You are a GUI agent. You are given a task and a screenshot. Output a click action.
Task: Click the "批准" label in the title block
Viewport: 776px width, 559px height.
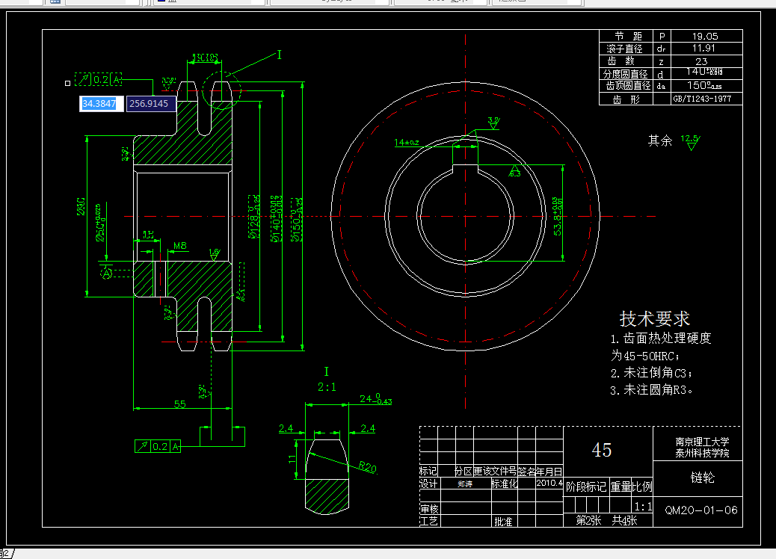tap(503, 522)
